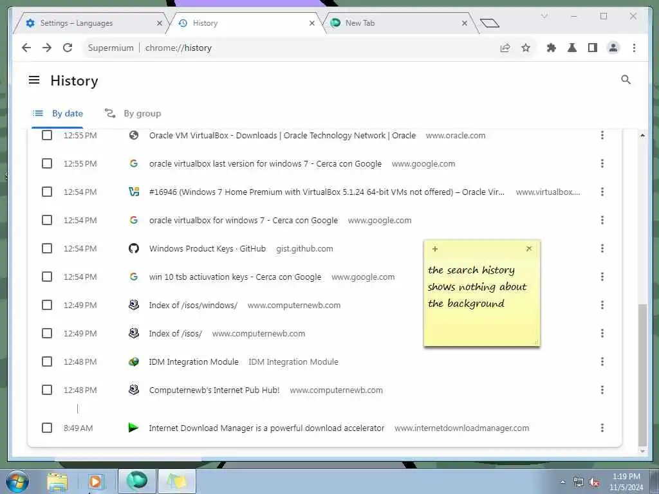Open actions menu for 'oracle virtualbox for windows 7'
Image resolution: width=659 pixels, height=494 pixels.
pos(602,220)
